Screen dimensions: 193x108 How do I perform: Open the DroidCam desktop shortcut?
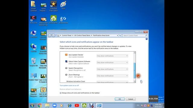53,19
